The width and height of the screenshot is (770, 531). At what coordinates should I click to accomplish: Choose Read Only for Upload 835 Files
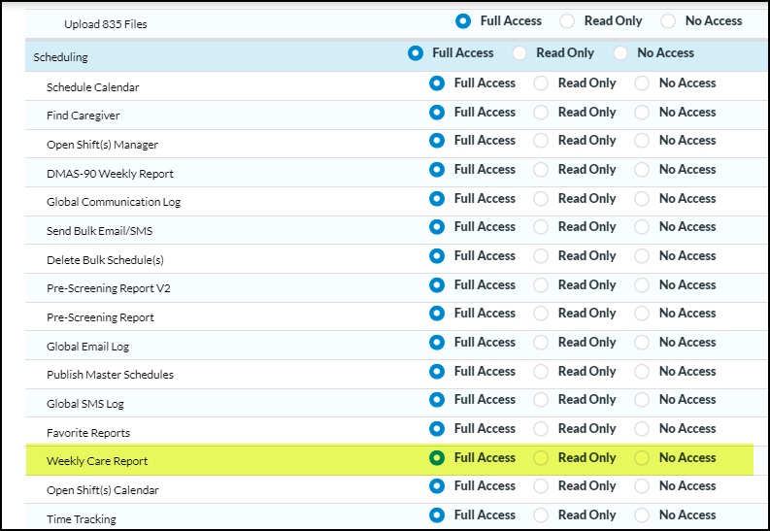coord(567,21)
